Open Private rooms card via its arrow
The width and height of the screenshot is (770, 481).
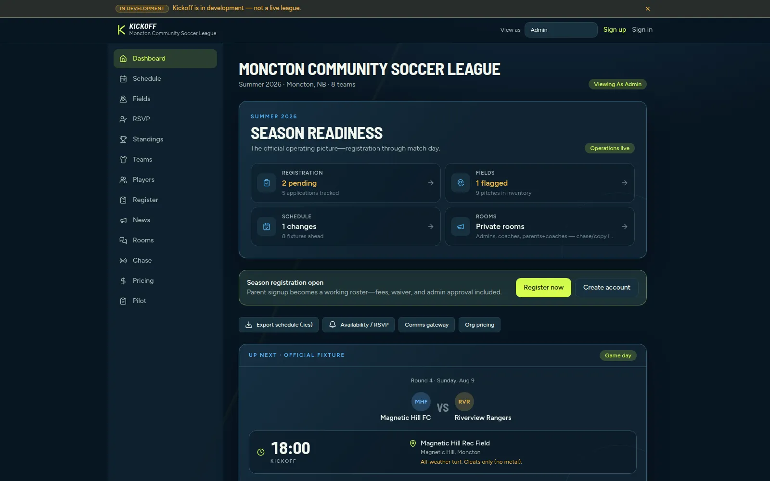(x=625, y=227)
